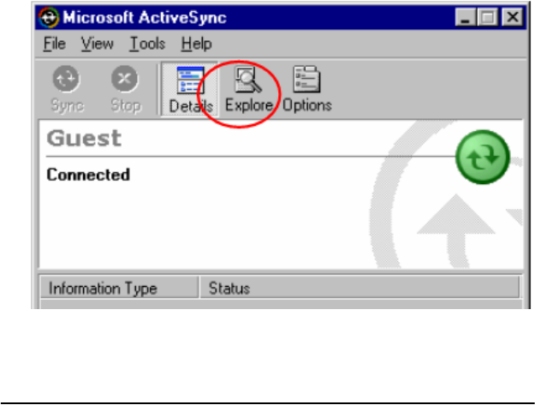Click the Stop toolbar icon
The width and height of the screenshot is (535, 405).
coord(125,89)
